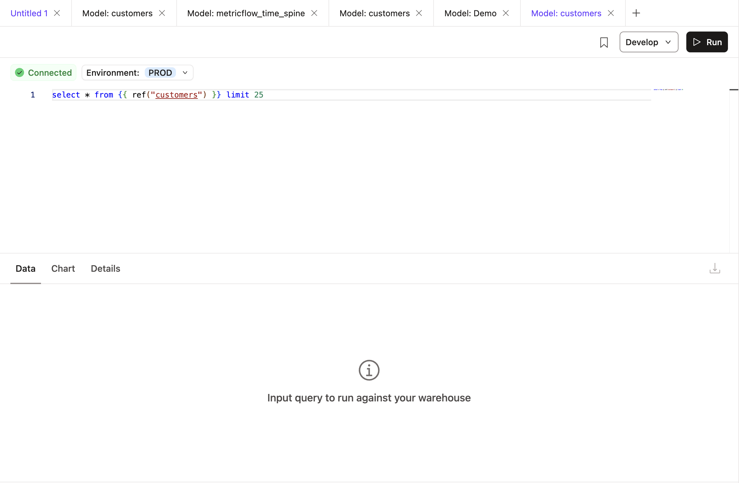Click the underlined customers ref link
Image resolution: width=739 pixels, height=483 pixels.
(x=177, y=95)
